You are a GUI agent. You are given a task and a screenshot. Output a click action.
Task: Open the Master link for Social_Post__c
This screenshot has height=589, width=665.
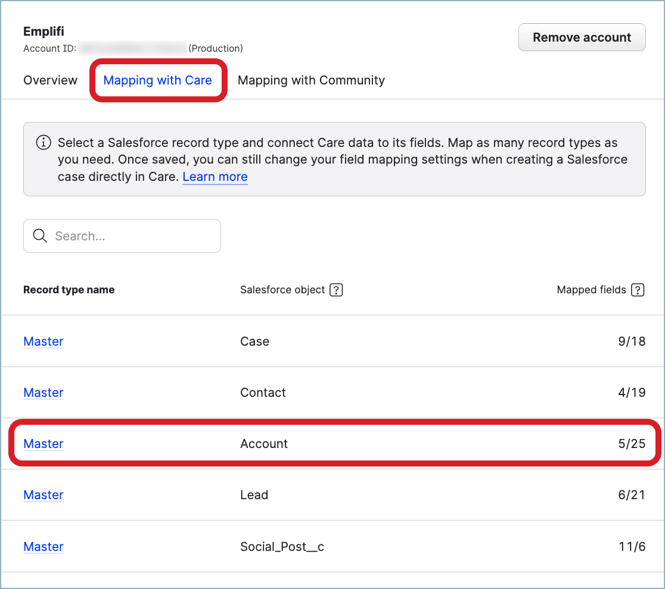pyautogui.click(x=43, y=547)
